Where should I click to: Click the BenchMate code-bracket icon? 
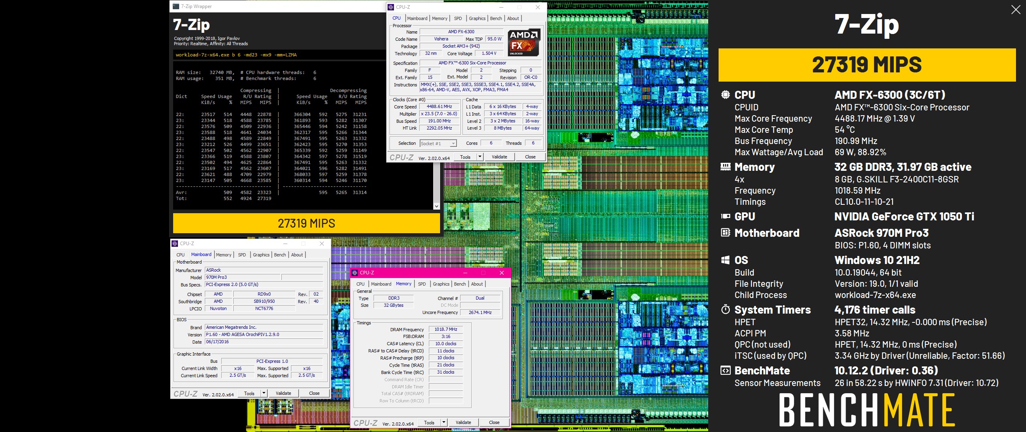725,370
